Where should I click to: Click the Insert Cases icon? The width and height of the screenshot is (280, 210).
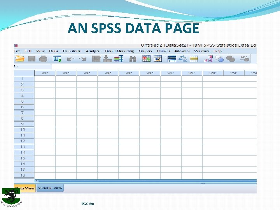146,59
